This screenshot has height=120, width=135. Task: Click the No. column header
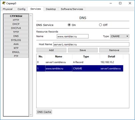pyautogui.click(x=41, y=57)
